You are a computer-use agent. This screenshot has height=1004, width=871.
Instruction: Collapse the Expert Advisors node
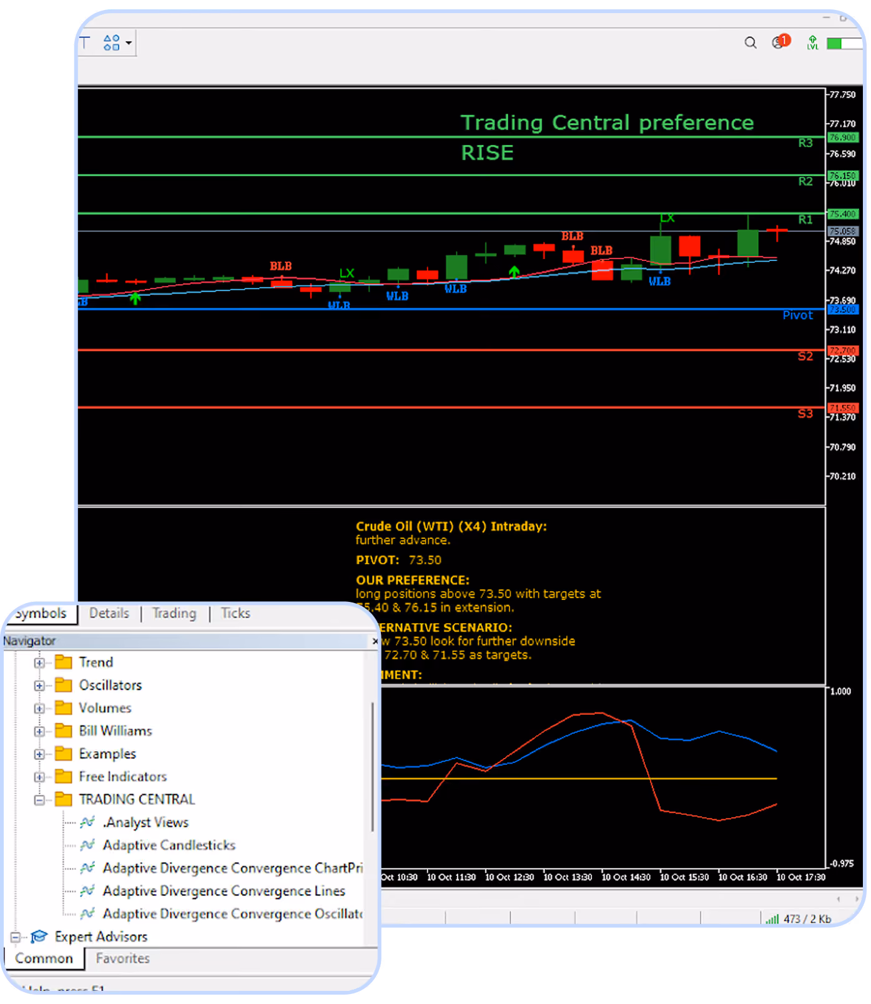pyautogui.click(x=16, y=937)
